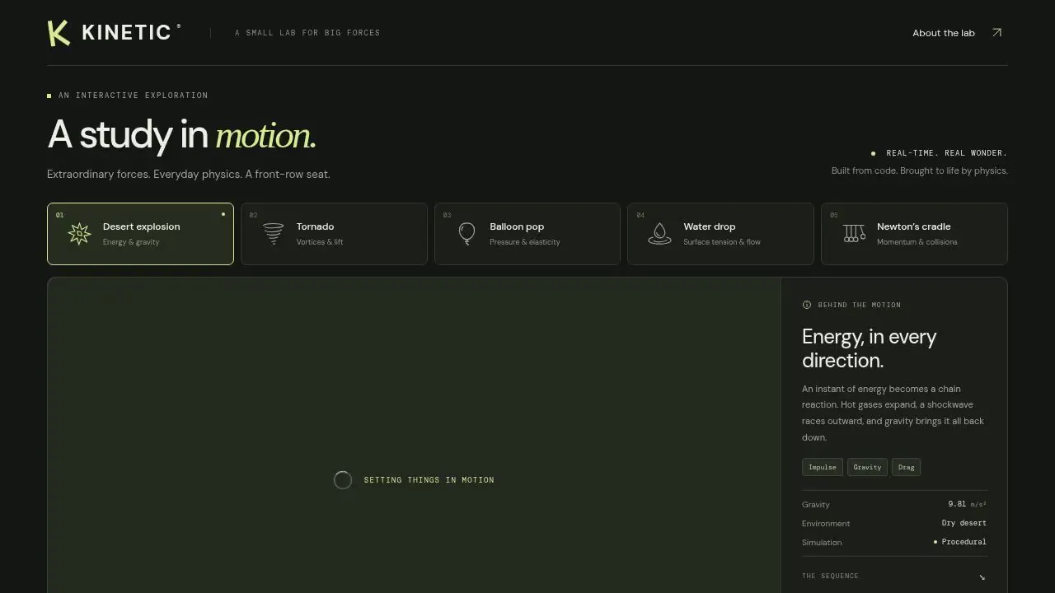Click the "REAL-TIME. REAL WONDER." text

coord(946,153)
